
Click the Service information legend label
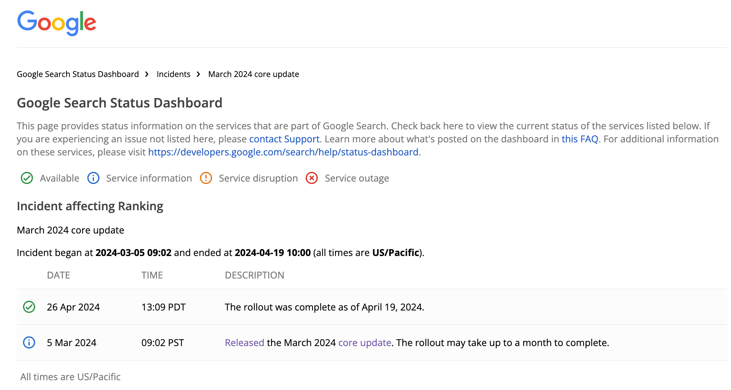(149, 178)
